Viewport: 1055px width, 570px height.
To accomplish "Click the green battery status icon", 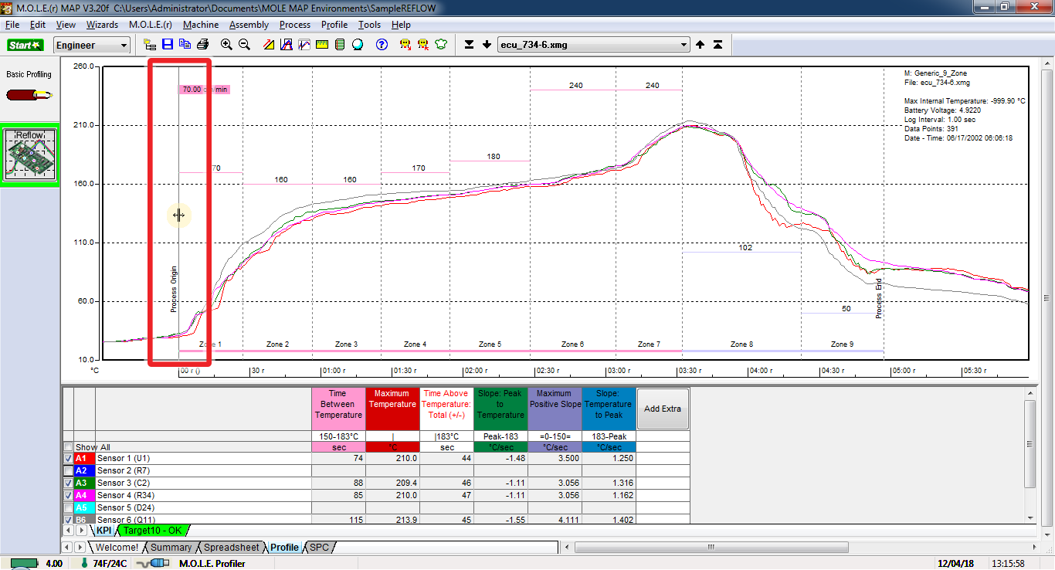I will (23, 564).
